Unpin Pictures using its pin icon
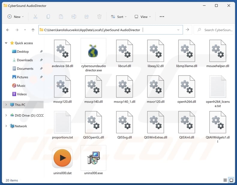 tap(41, 77)
